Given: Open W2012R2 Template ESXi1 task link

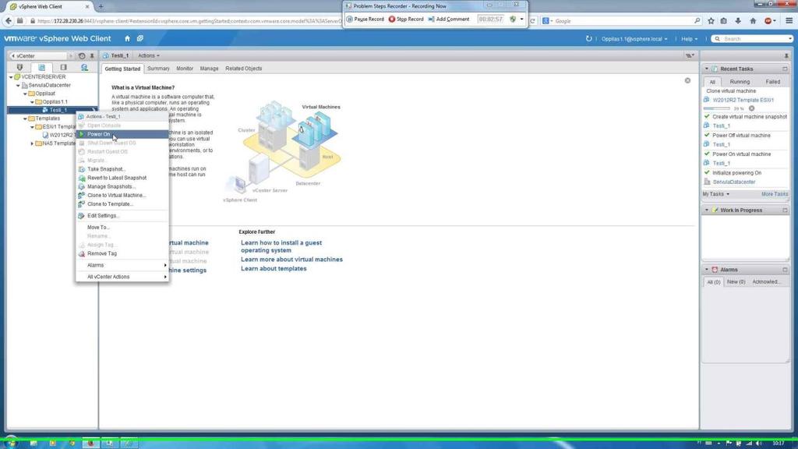Looking at the screenshot, I should [743, 101].
